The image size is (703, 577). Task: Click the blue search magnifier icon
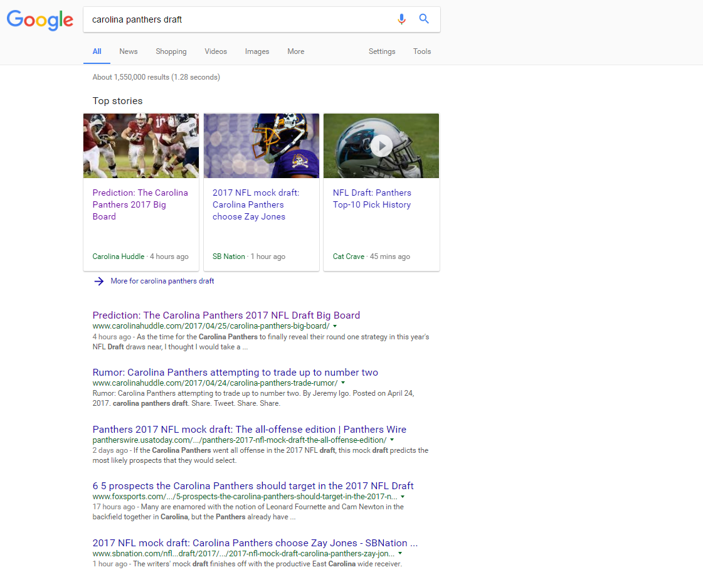(x=424, y=19)
